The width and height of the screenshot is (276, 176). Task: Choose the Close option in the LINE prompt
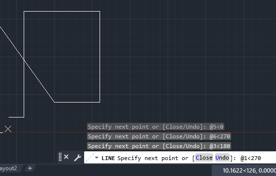coord(204,158)
